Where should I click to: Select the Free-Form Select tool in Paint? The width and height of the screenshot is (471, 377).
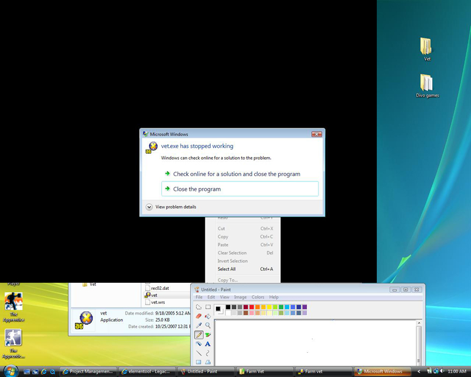tap(198, 307)
